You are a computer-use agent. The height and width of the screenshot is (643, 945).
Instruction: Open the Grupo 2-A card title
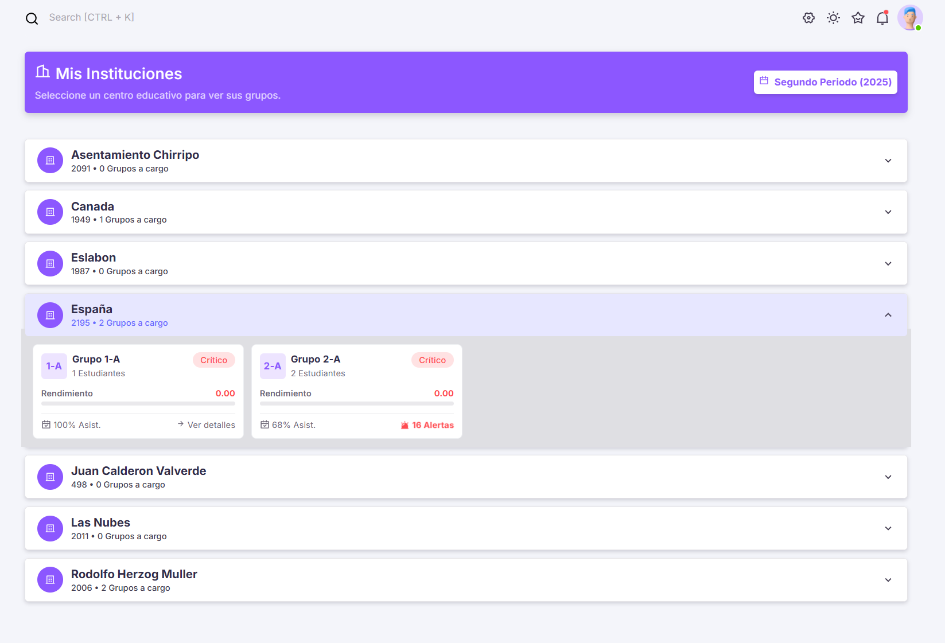tap(316, 359)
